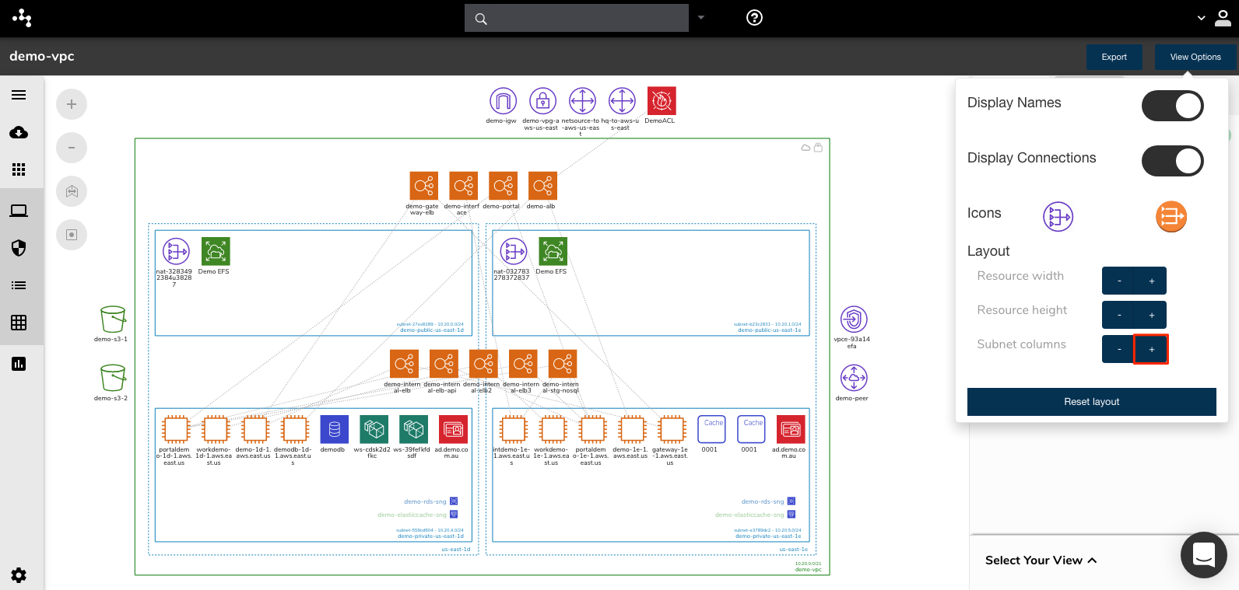The width and height of the screenshot is (1239, 590).
Task: Decrease Resource height
Action: click(1118, 315)
